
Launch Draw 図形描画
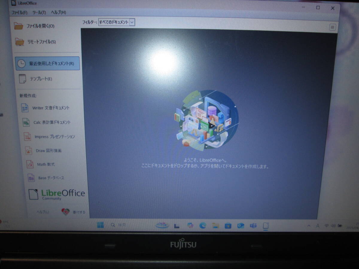click(x=43, y=151)
